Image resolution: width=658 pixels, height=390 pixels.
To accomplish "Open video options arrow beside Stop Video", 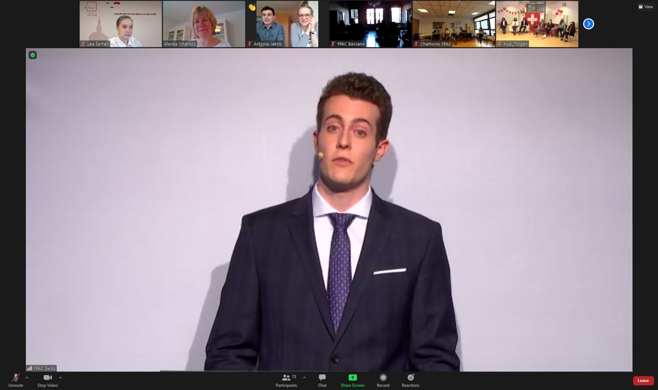I will [60, 378].
